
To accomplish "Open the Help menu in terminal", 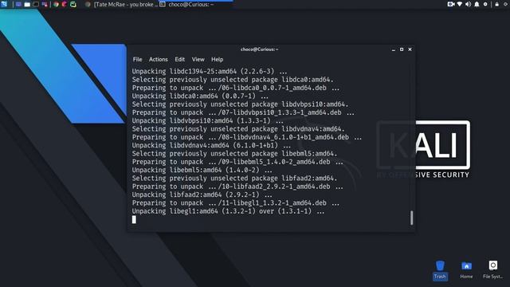I will (217, 59).
